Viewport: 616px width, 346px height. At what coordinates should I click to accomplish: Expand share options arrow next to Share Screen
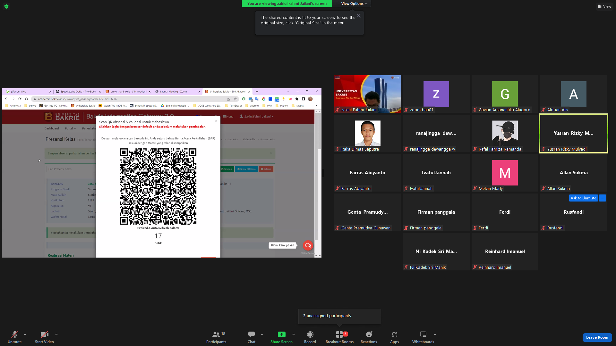(294, 334)
